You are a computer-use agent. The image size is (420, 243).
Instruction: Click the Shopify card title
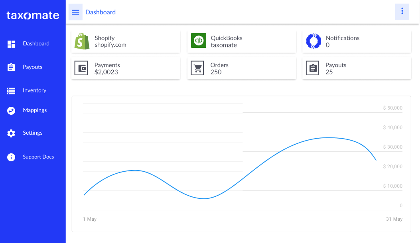[105, 38]
